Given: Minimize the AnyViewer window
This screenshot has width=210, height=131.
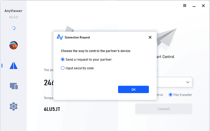Looking at the screenshot, I should (194, 6).
